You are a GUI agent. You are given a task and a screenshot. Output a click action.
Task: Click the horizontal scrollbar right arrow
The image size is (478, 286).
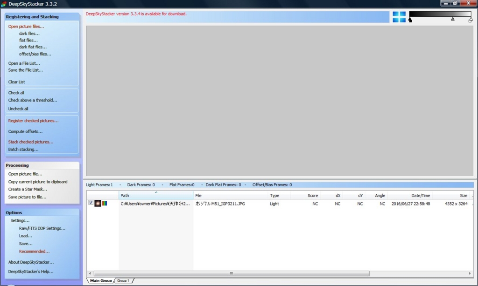pos(470,273)
